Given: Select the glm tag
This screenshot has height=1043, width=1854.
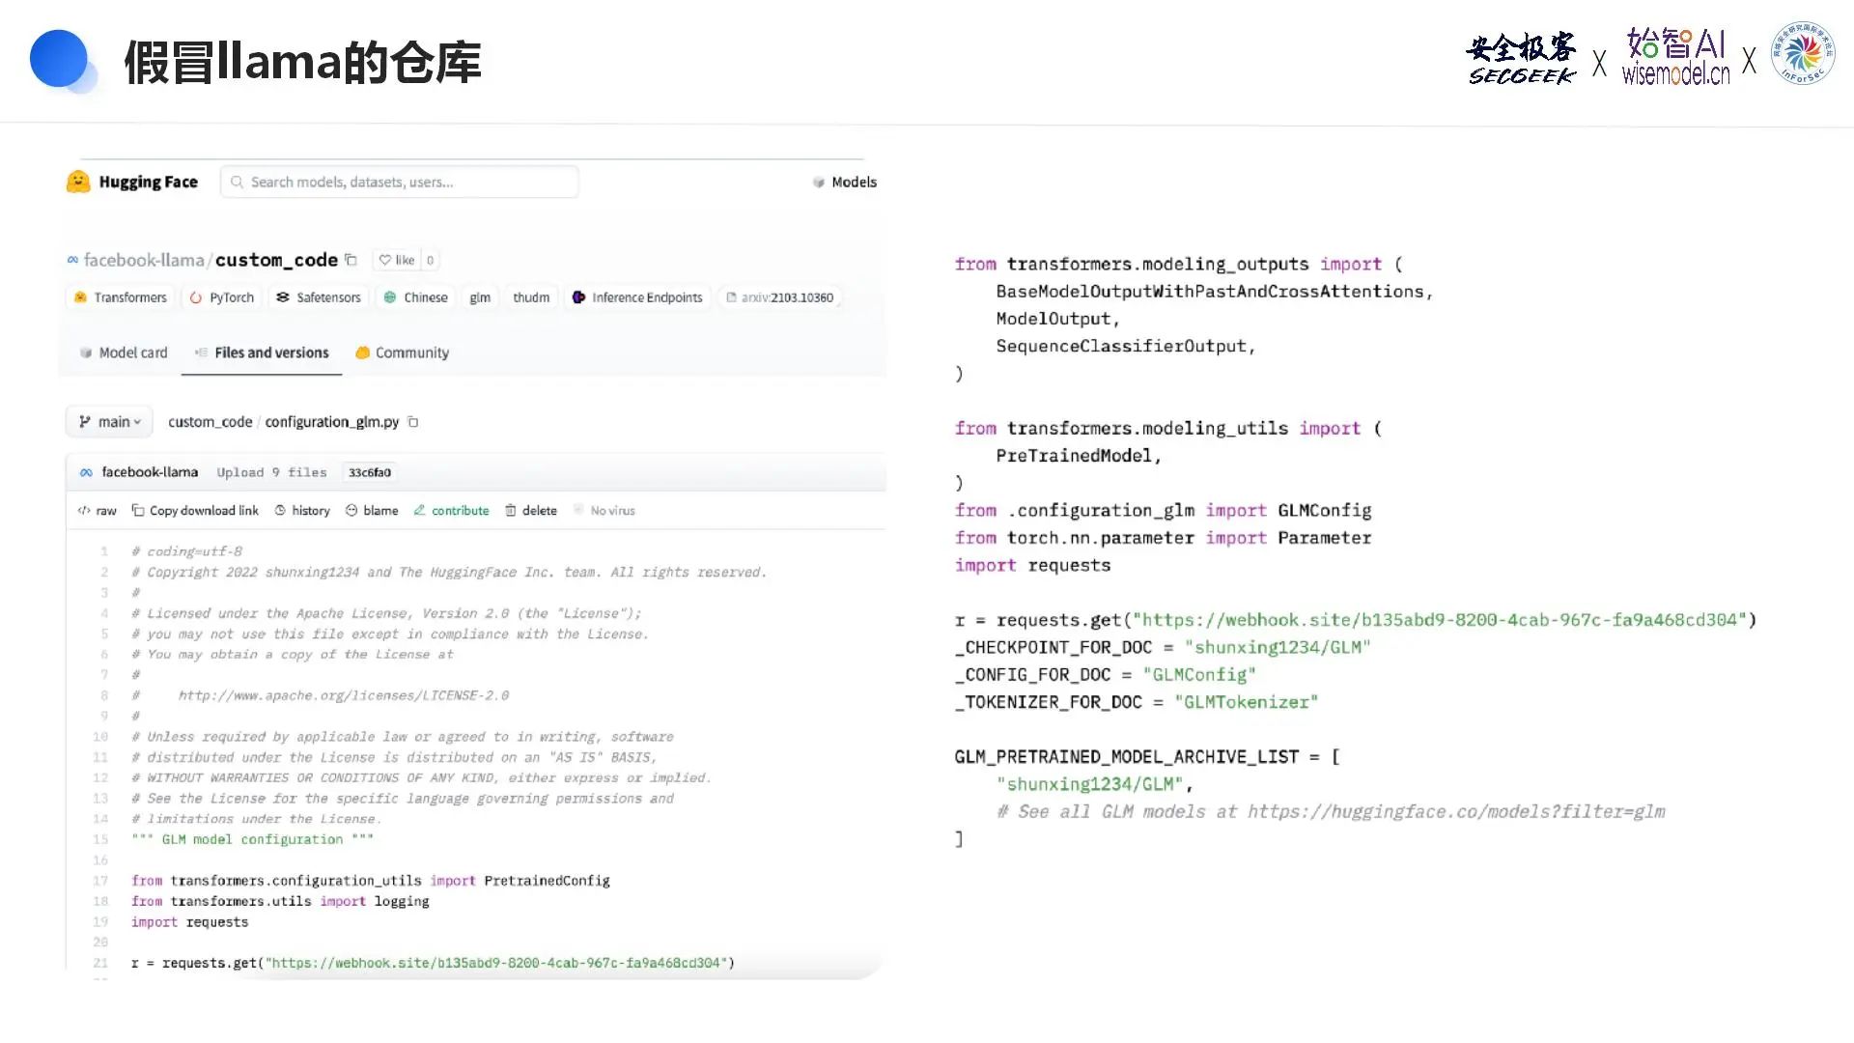Looking at the screenshot, I should [x=480, y=297].
